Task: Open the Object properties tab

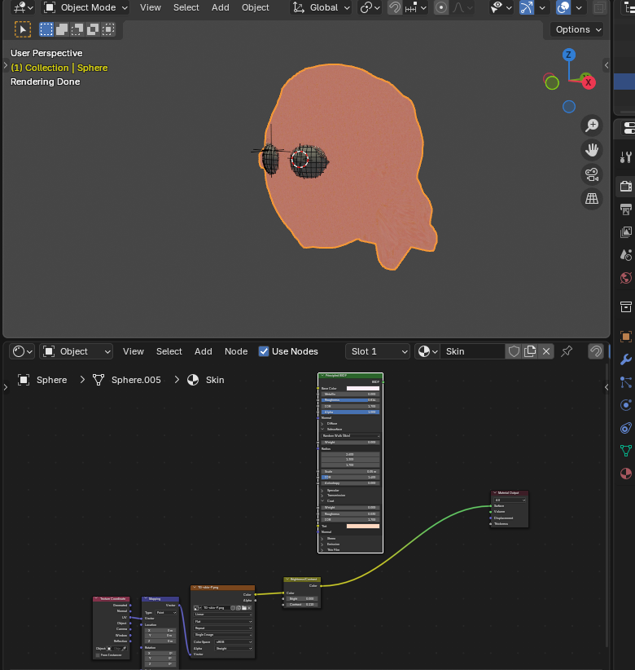Action: 625,337
